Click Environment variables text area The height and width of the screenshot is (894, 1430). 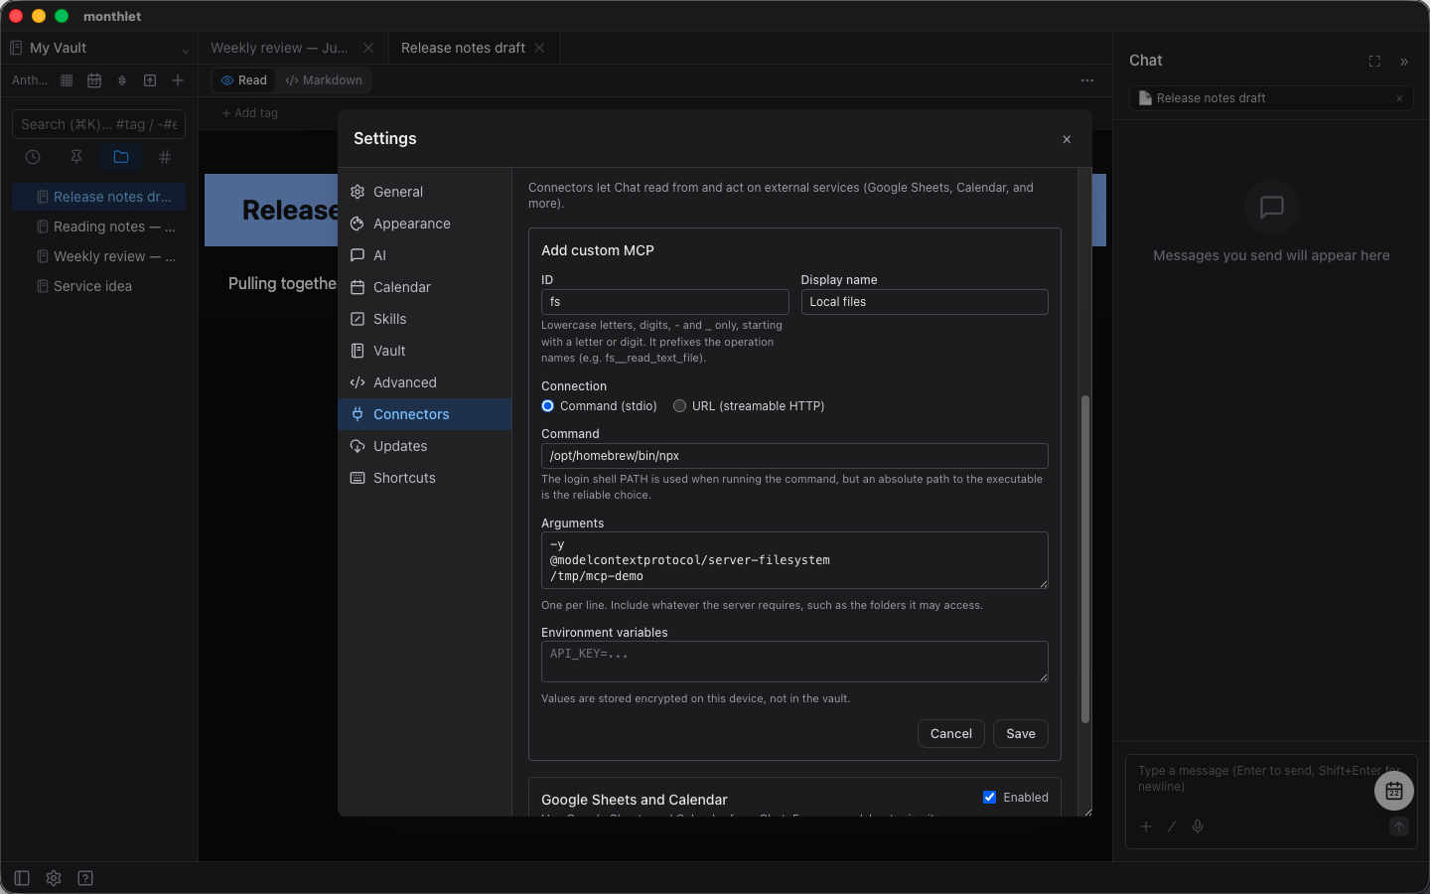[x=794, y=662]
